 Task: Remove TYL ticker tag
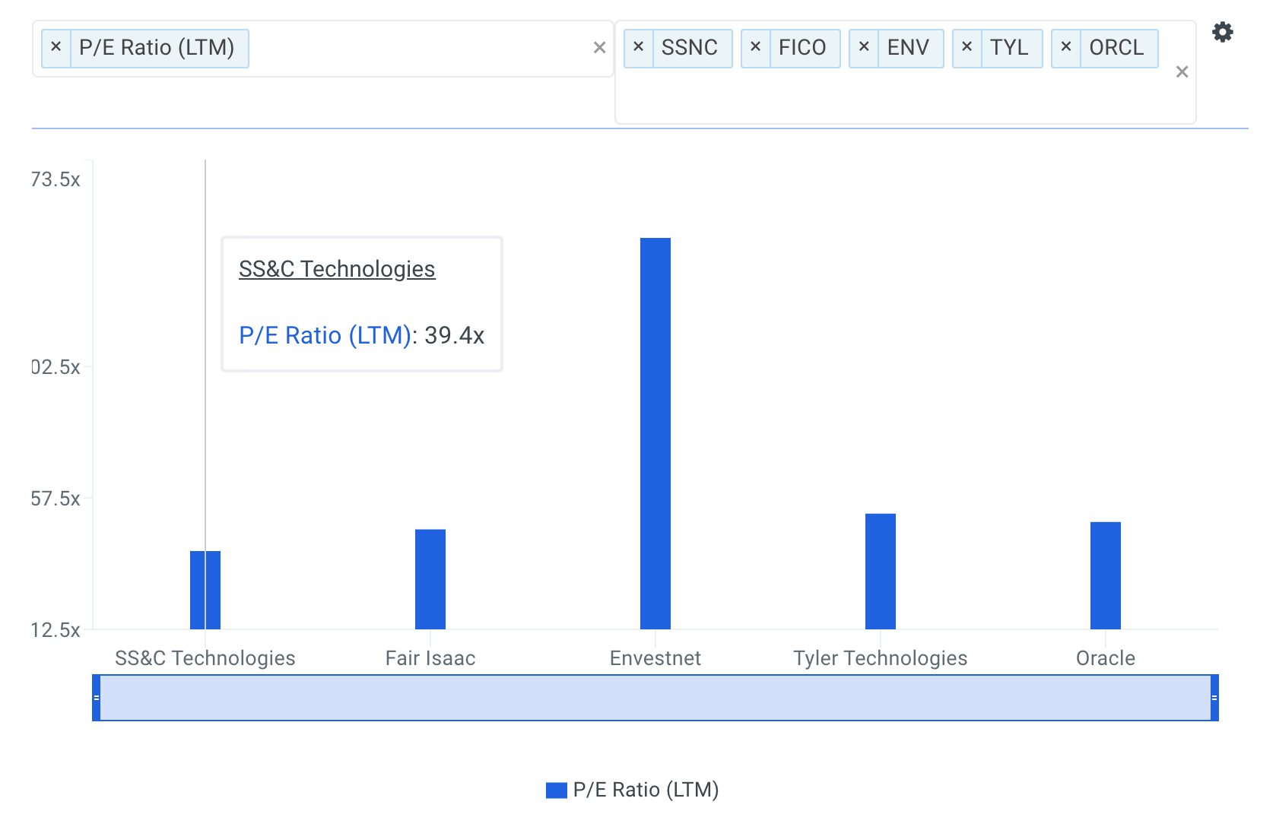(x=967, y=47)
